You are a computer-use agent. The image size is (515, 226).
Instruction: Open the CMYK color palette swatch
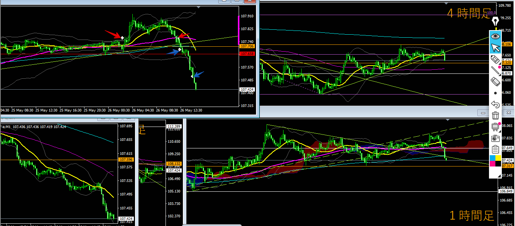coord(495,161)
